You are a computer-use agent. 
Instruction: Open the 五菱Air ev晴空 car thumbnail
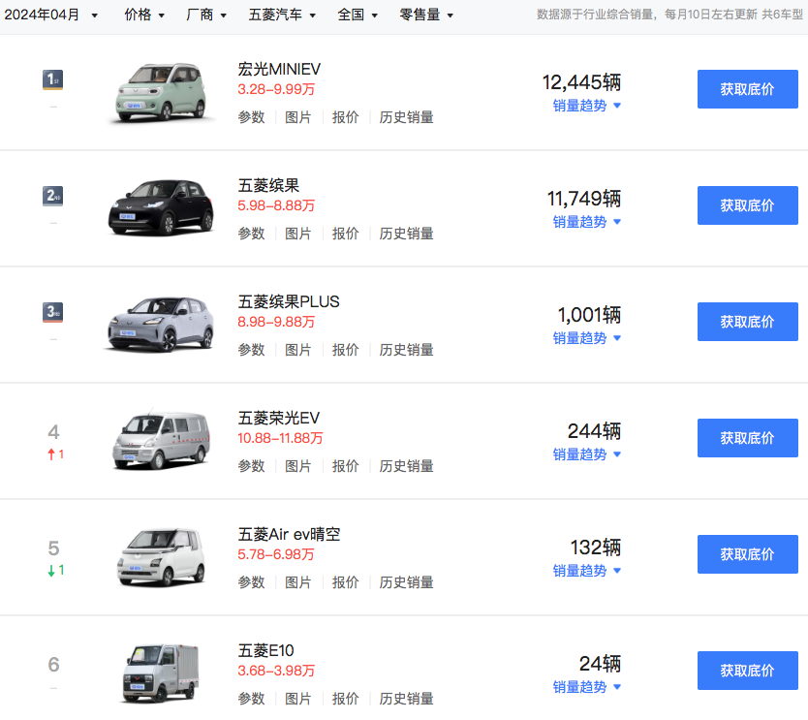point(161,557)
